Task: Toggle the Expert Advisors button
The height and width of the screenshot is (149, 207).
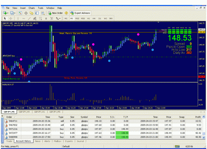Action: coord(80,13)
